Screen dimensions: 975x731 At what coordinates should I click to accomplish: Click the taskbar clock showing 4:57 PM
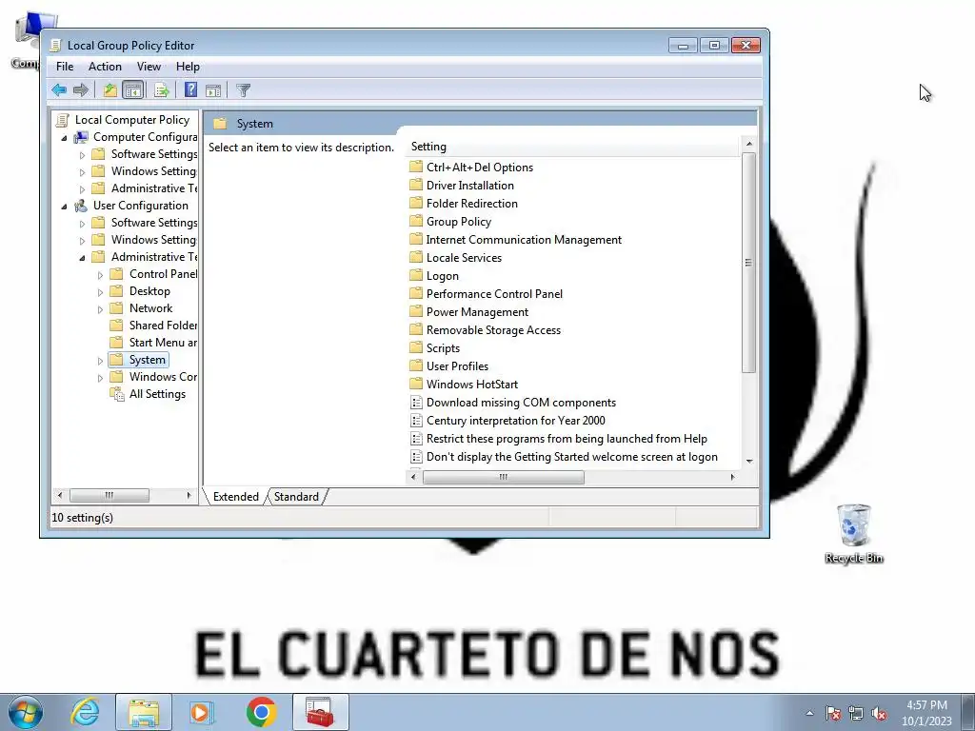pyautogui.click(x=926, y=713)
